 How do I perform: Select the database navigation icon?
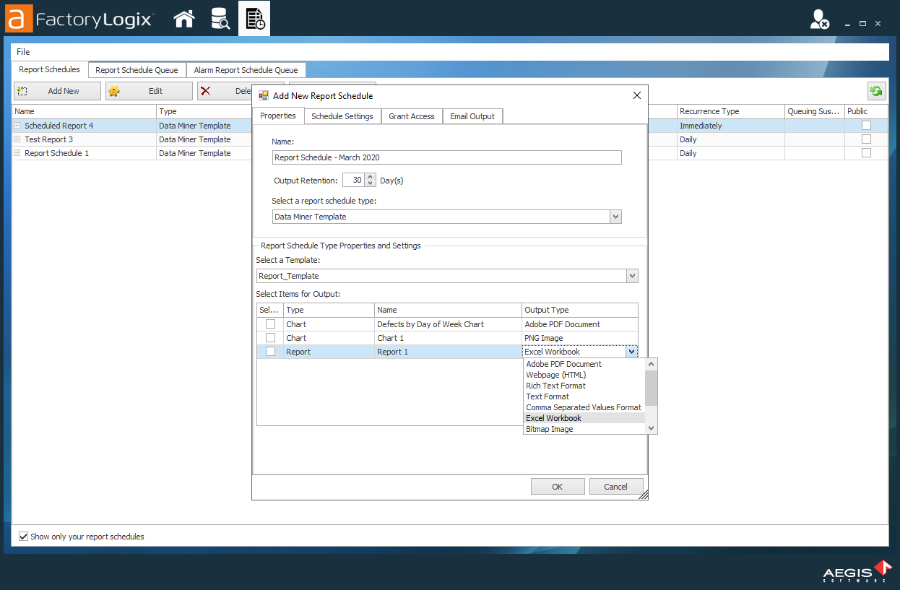(220, 19)
